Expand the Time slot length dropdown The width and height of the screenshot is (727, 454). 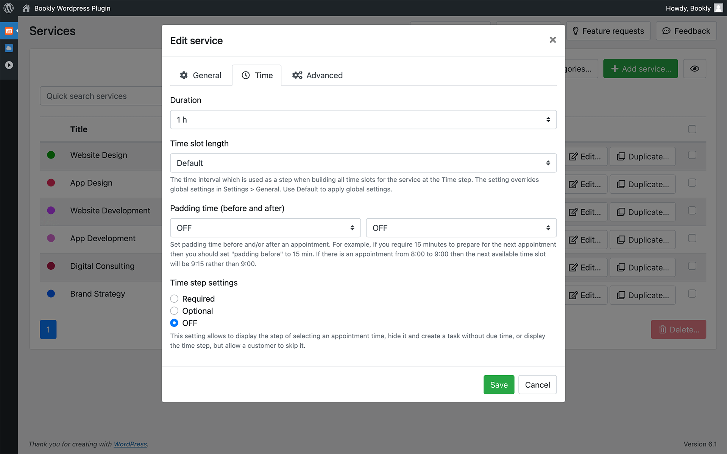click(x=363, y=163)
